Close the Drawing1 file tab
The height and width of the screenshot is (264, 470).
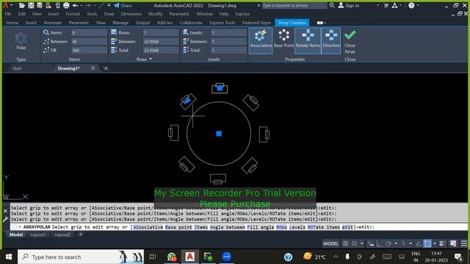point(93,68)
